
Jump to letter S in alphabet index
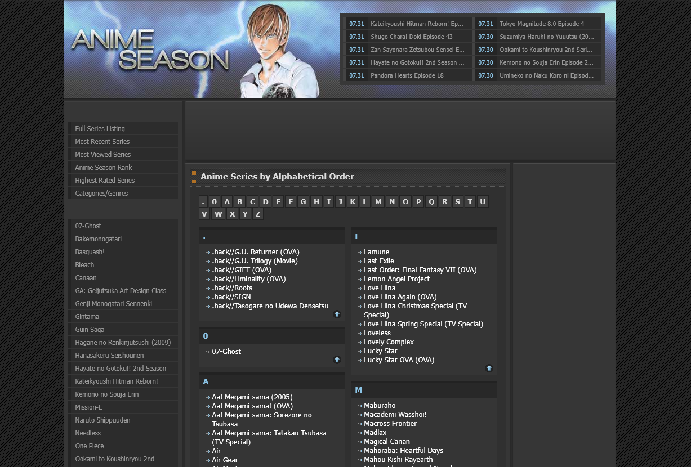[x=457, y=201]
